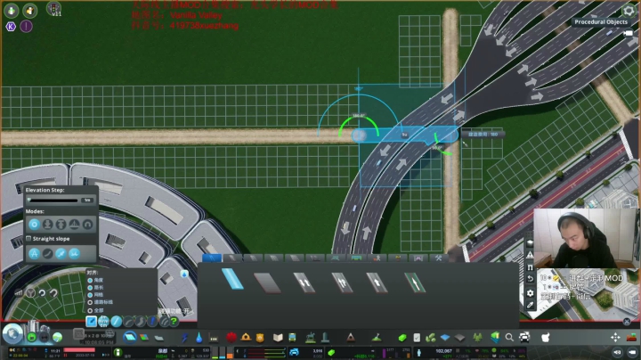The width and height of the screenshot is (641, 360).
Task: Toggle the traffic lights mod icon
Action: (x=53, y=9)
